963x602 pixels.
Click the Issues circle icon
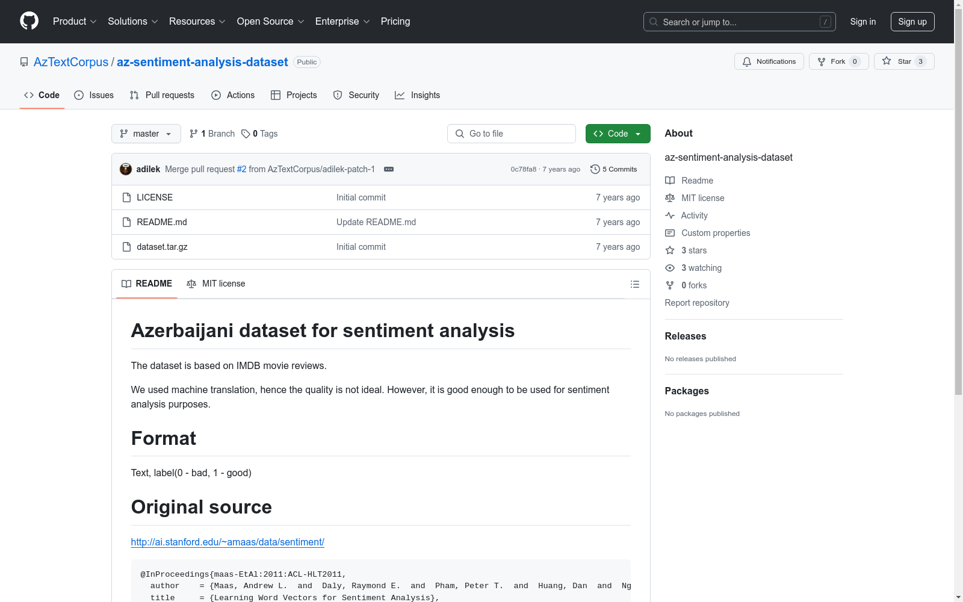tap(79, 95)
